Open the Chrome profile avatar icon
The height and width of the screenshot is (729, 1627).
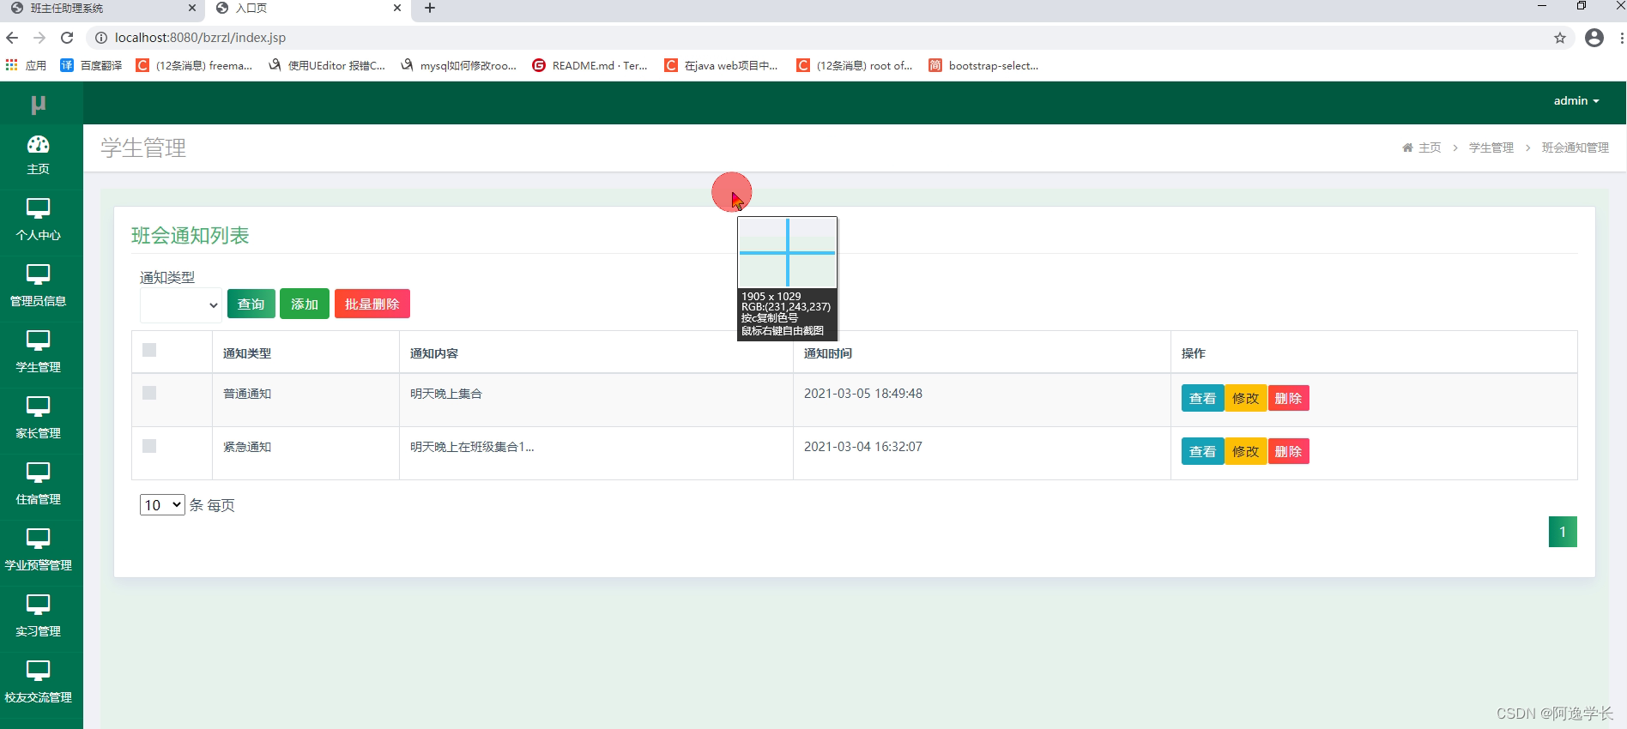pos(1594,38)
